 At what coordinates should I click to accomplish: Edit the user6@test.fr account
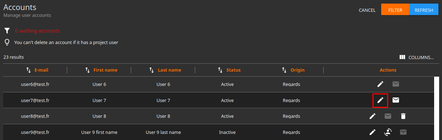380,84
